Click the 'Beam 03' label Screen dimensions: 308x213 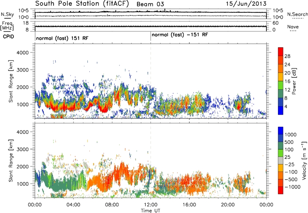[150, 4]
